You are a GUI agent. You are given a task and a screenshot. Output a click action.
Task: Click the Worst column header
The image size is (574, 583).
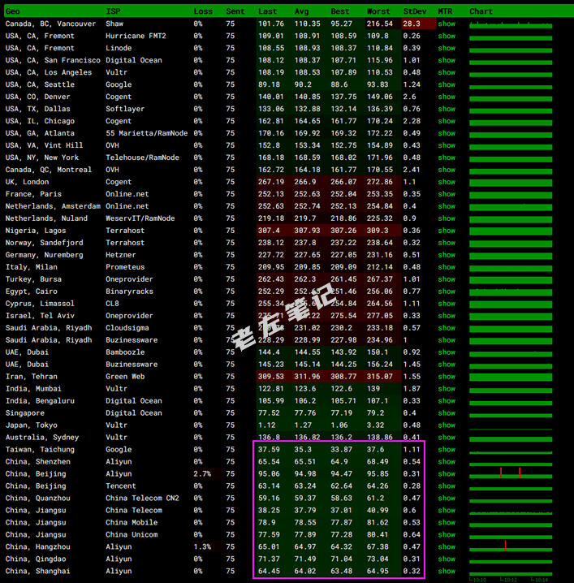tap(378, 11)
